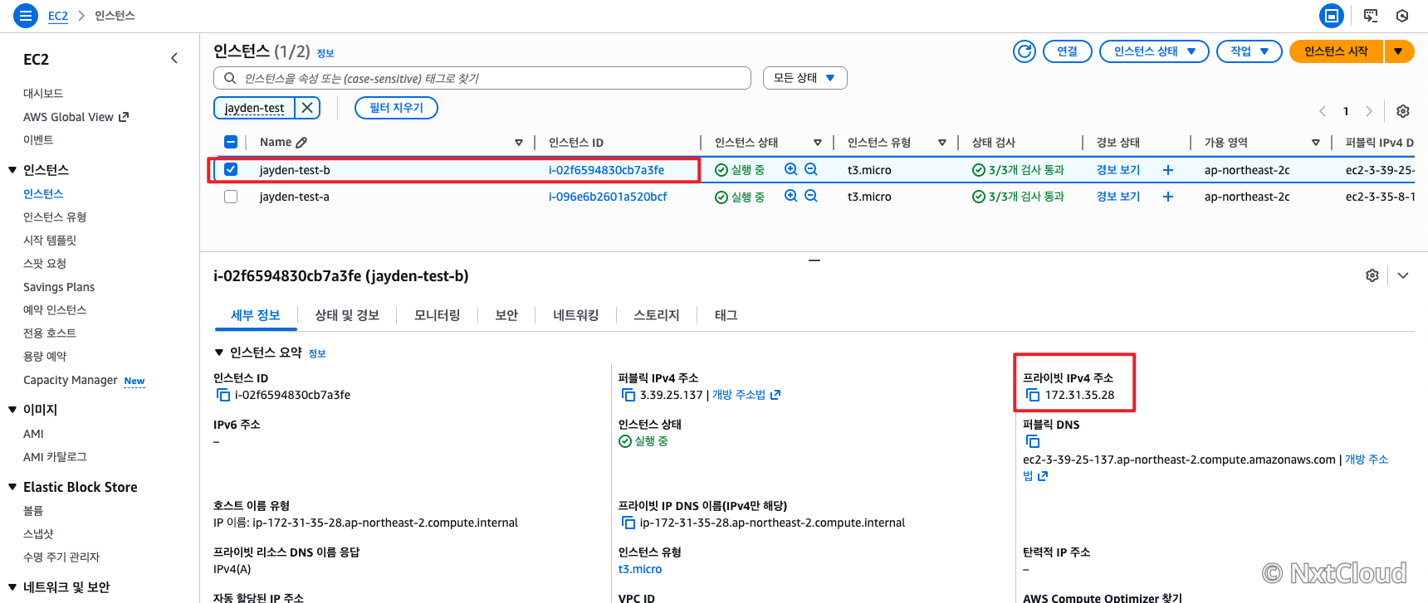Open Capacity Manager in sidebar

coord(71,380)
